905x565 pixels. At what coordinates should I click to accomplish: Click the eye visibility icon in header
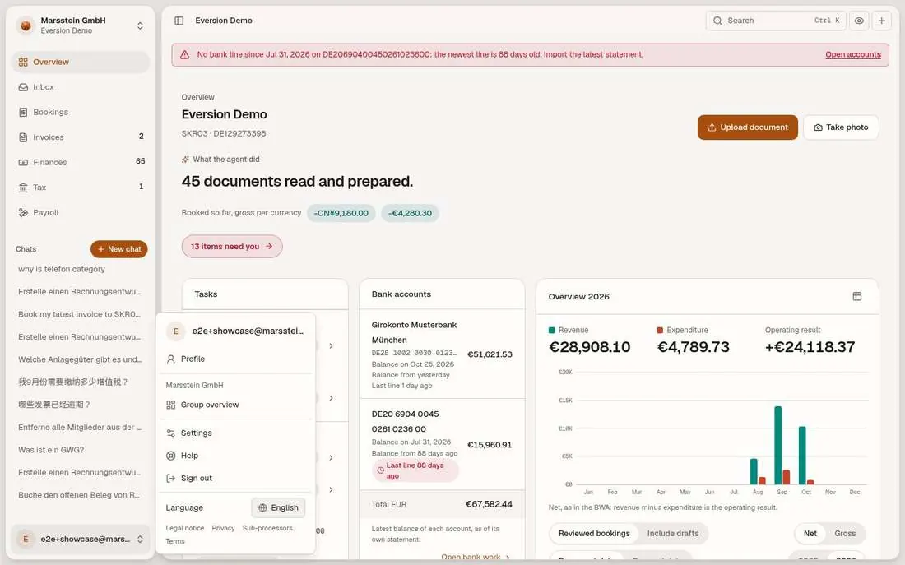[x=859, y=21]
